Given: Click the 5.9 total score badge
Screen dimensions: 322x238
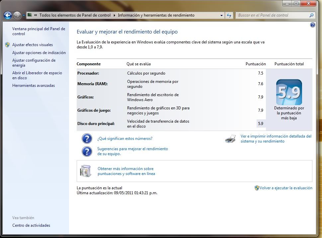Looking at the screenshot, I should click(289, 92).
